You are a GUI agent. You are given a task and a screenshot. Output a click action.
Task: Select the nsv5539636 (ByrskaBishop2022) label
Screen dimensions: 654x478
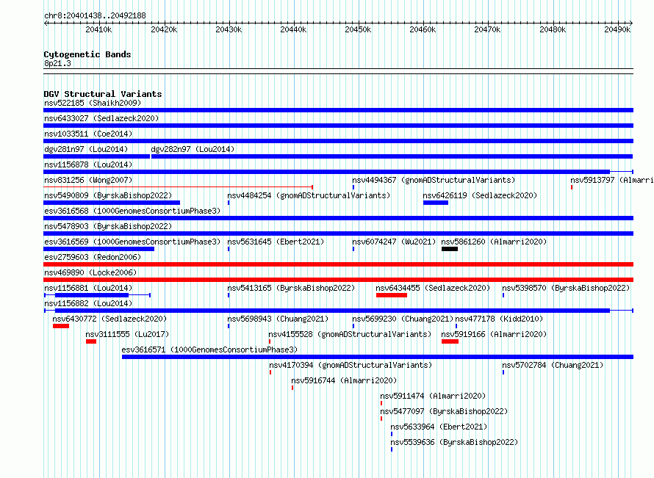(454, 442)
